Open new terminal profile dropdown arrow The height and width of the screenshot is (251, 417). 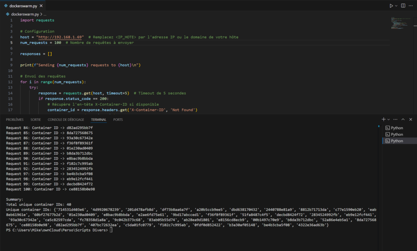pos(388,120)
